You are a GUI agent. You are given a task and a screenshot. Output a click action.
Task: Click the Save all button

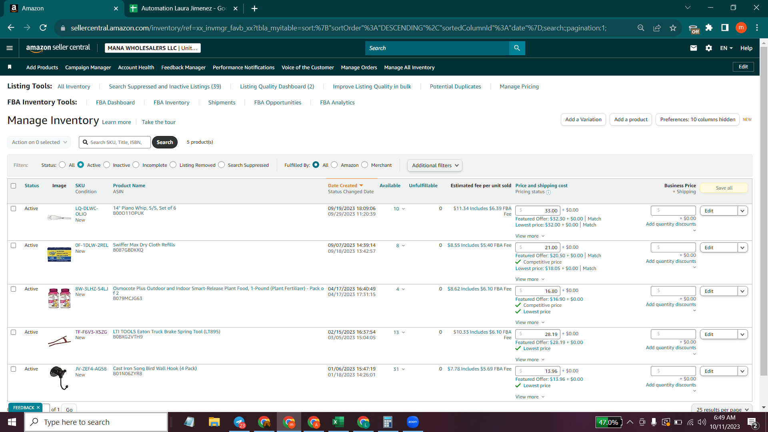point(724,188)
